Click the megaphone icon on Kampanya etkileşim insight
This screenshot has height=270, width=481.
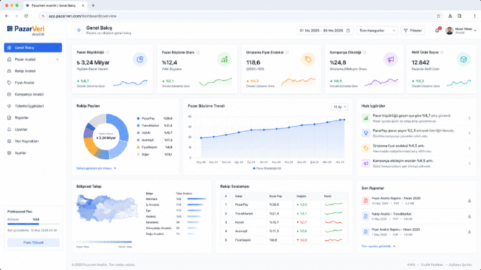tap(366, 163)
